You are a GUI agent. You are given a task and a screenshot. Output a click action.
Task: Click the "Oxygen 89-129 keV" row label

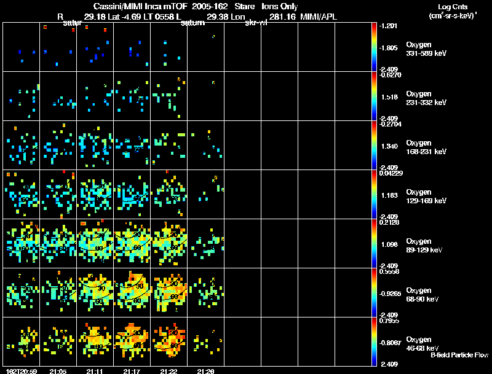tap(424, 246)
